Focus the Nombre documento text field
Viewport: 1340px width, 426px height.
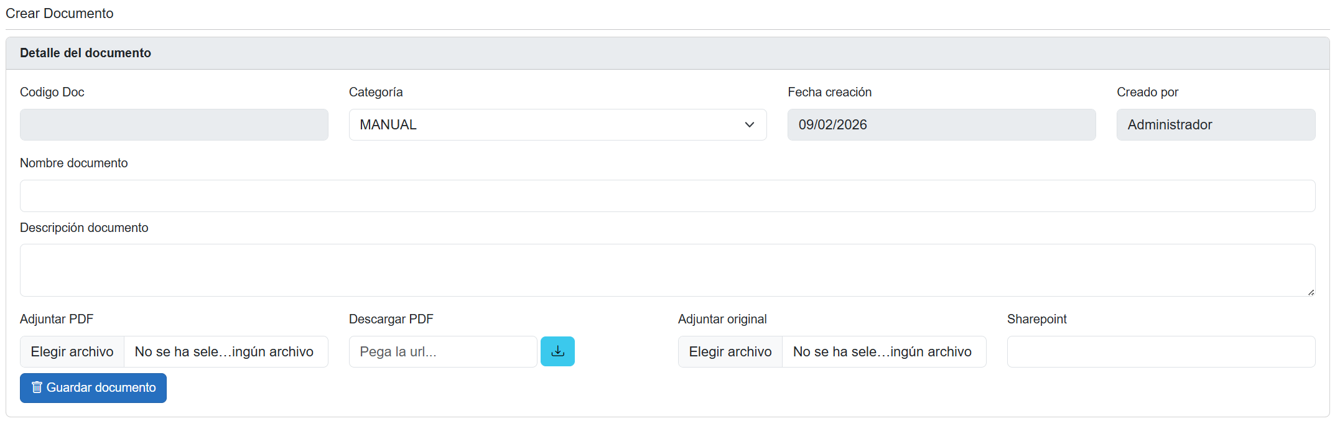(x=667, y=196)
